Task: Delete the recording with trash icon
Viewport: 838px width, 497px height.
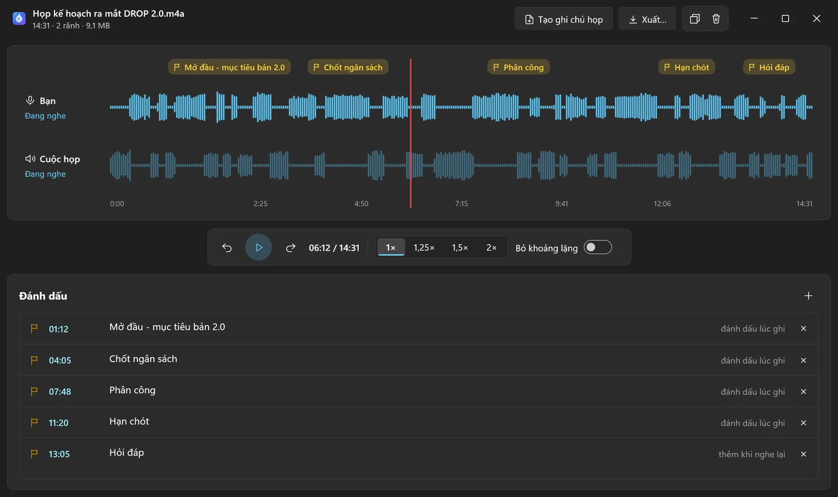Action: pos(716,19)
